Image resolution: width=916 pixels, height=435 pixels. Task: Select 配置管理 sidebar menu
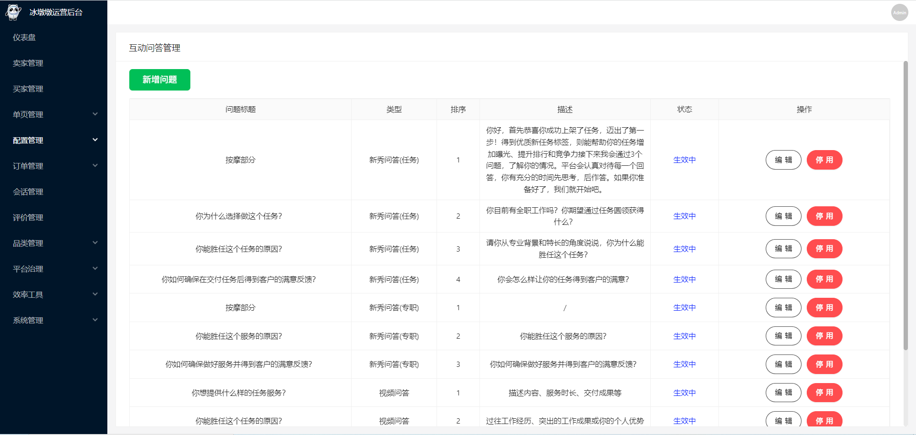point(28,140)
